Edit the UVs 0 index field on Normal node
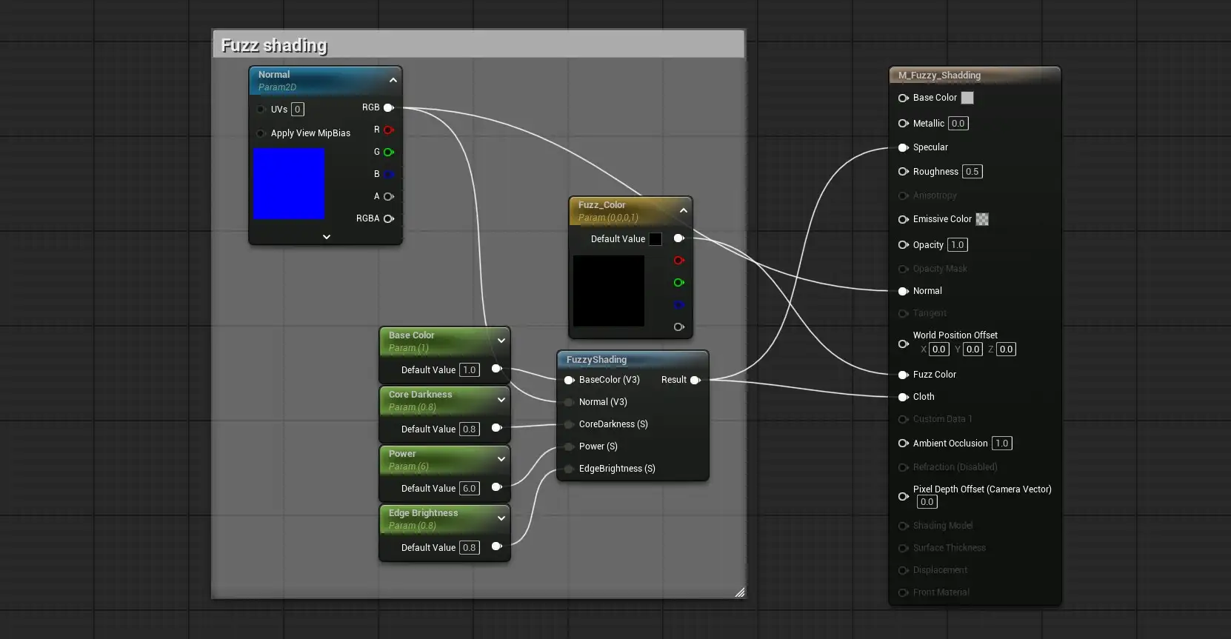Image resolution: width=1231 pixels, height=639 pixels. (x=298, y=110)
